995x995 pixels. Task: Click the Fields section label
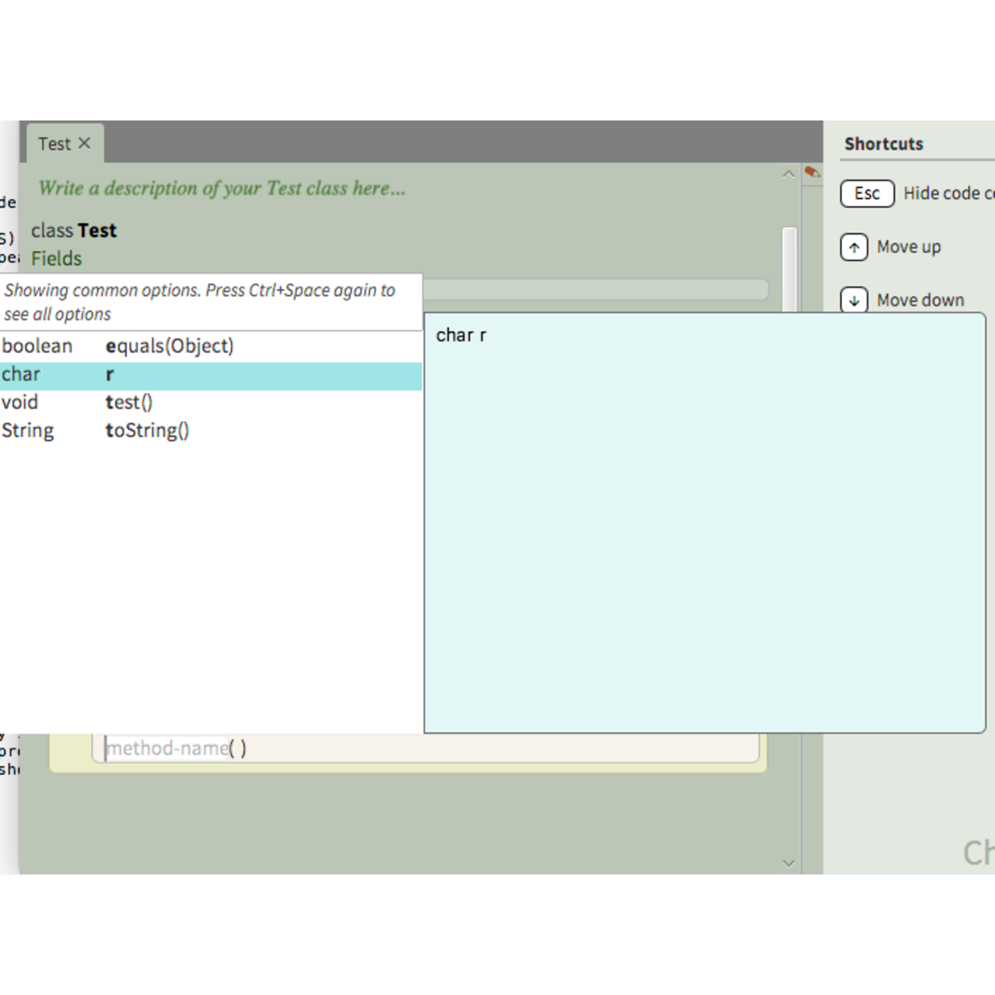coord(56,258)
